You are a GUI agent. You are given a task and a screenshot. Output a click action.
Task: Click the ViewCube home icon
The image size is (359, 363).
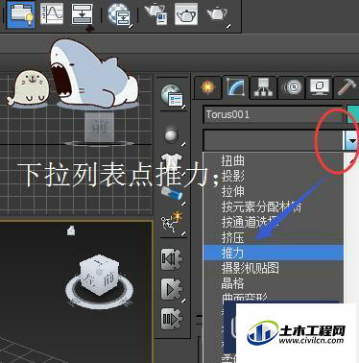pos(71,230)
